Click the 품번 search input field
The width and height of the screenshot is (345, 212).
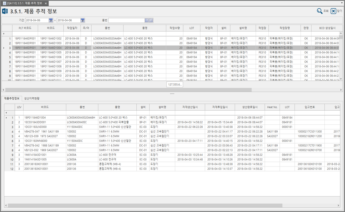[126, 21]
